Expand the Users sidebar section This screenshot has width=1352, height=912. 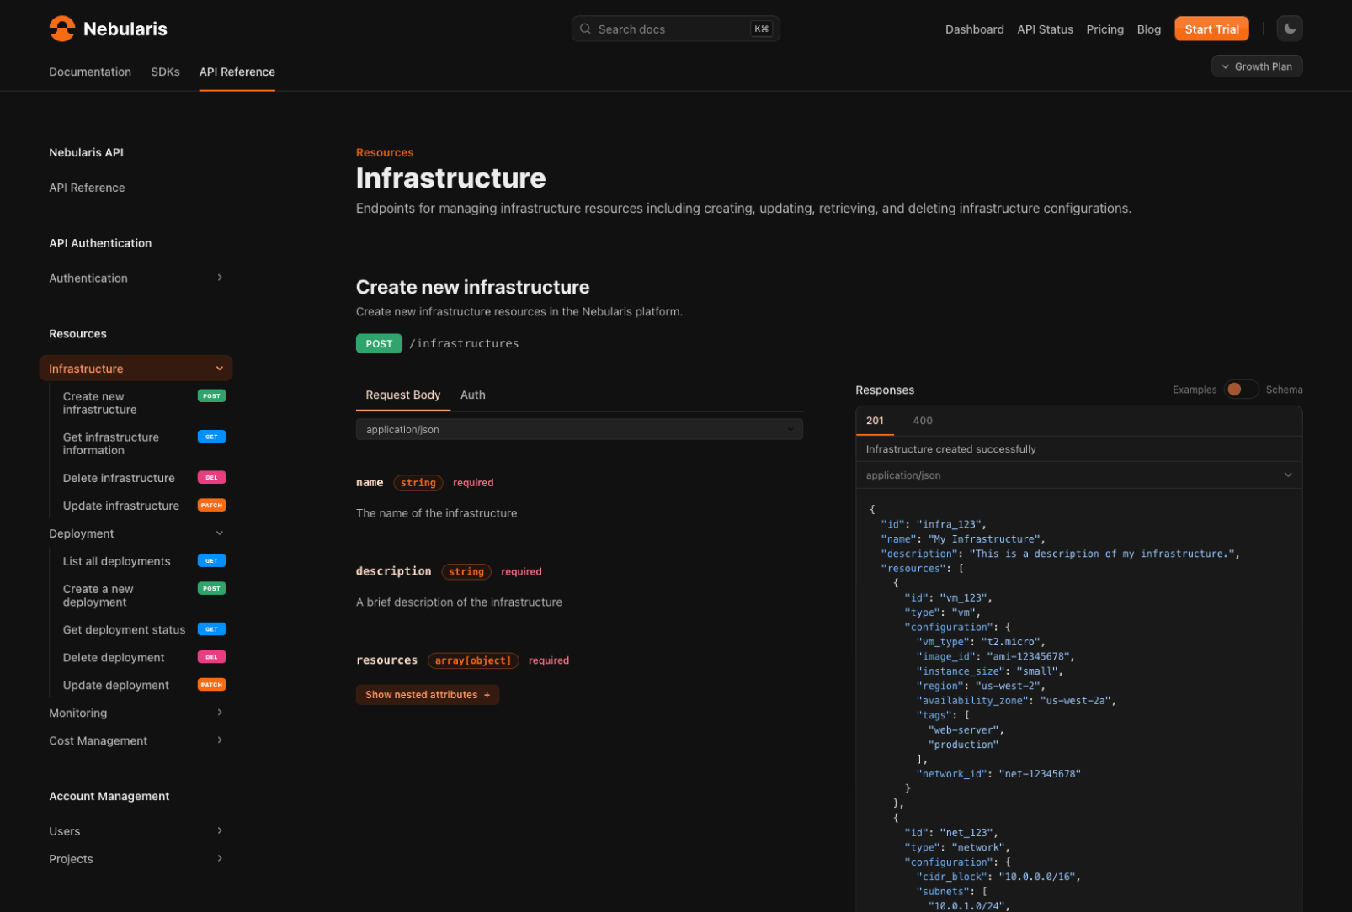(x=220, y=831)
